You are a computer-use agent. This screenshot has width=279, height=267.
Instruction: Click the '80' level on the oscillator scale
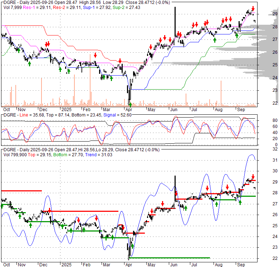pyautogui.click(x=275, y=120)
